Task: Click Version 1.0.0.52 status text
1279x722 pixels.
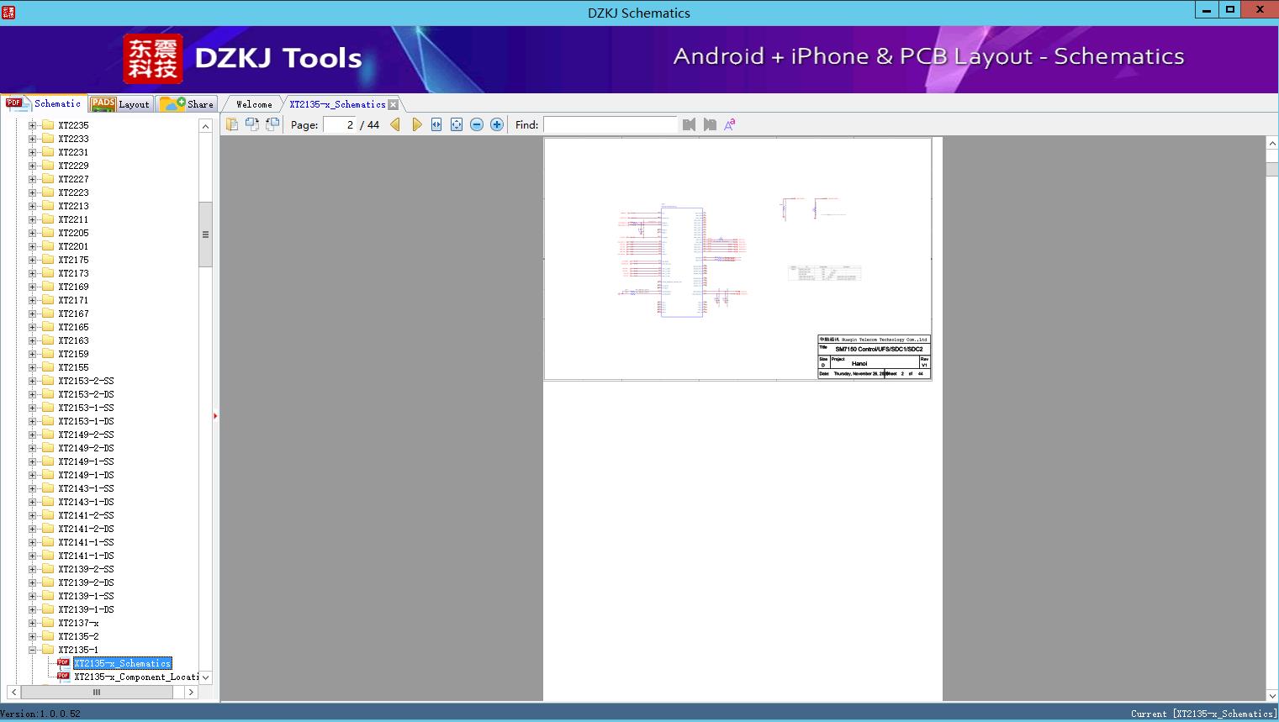Action: click(40, 714)
